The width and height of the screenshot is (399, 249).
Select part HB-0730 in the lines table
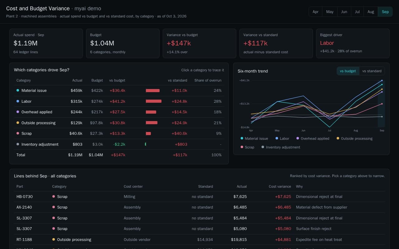(25, 197)
